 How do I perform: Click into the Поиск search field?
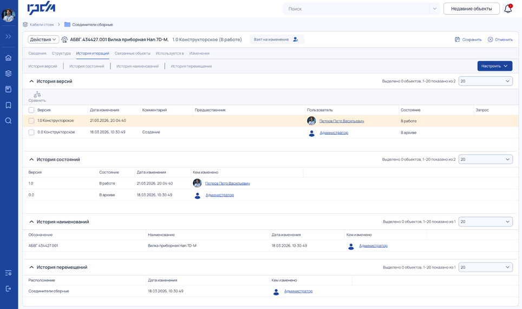[356, 9]
